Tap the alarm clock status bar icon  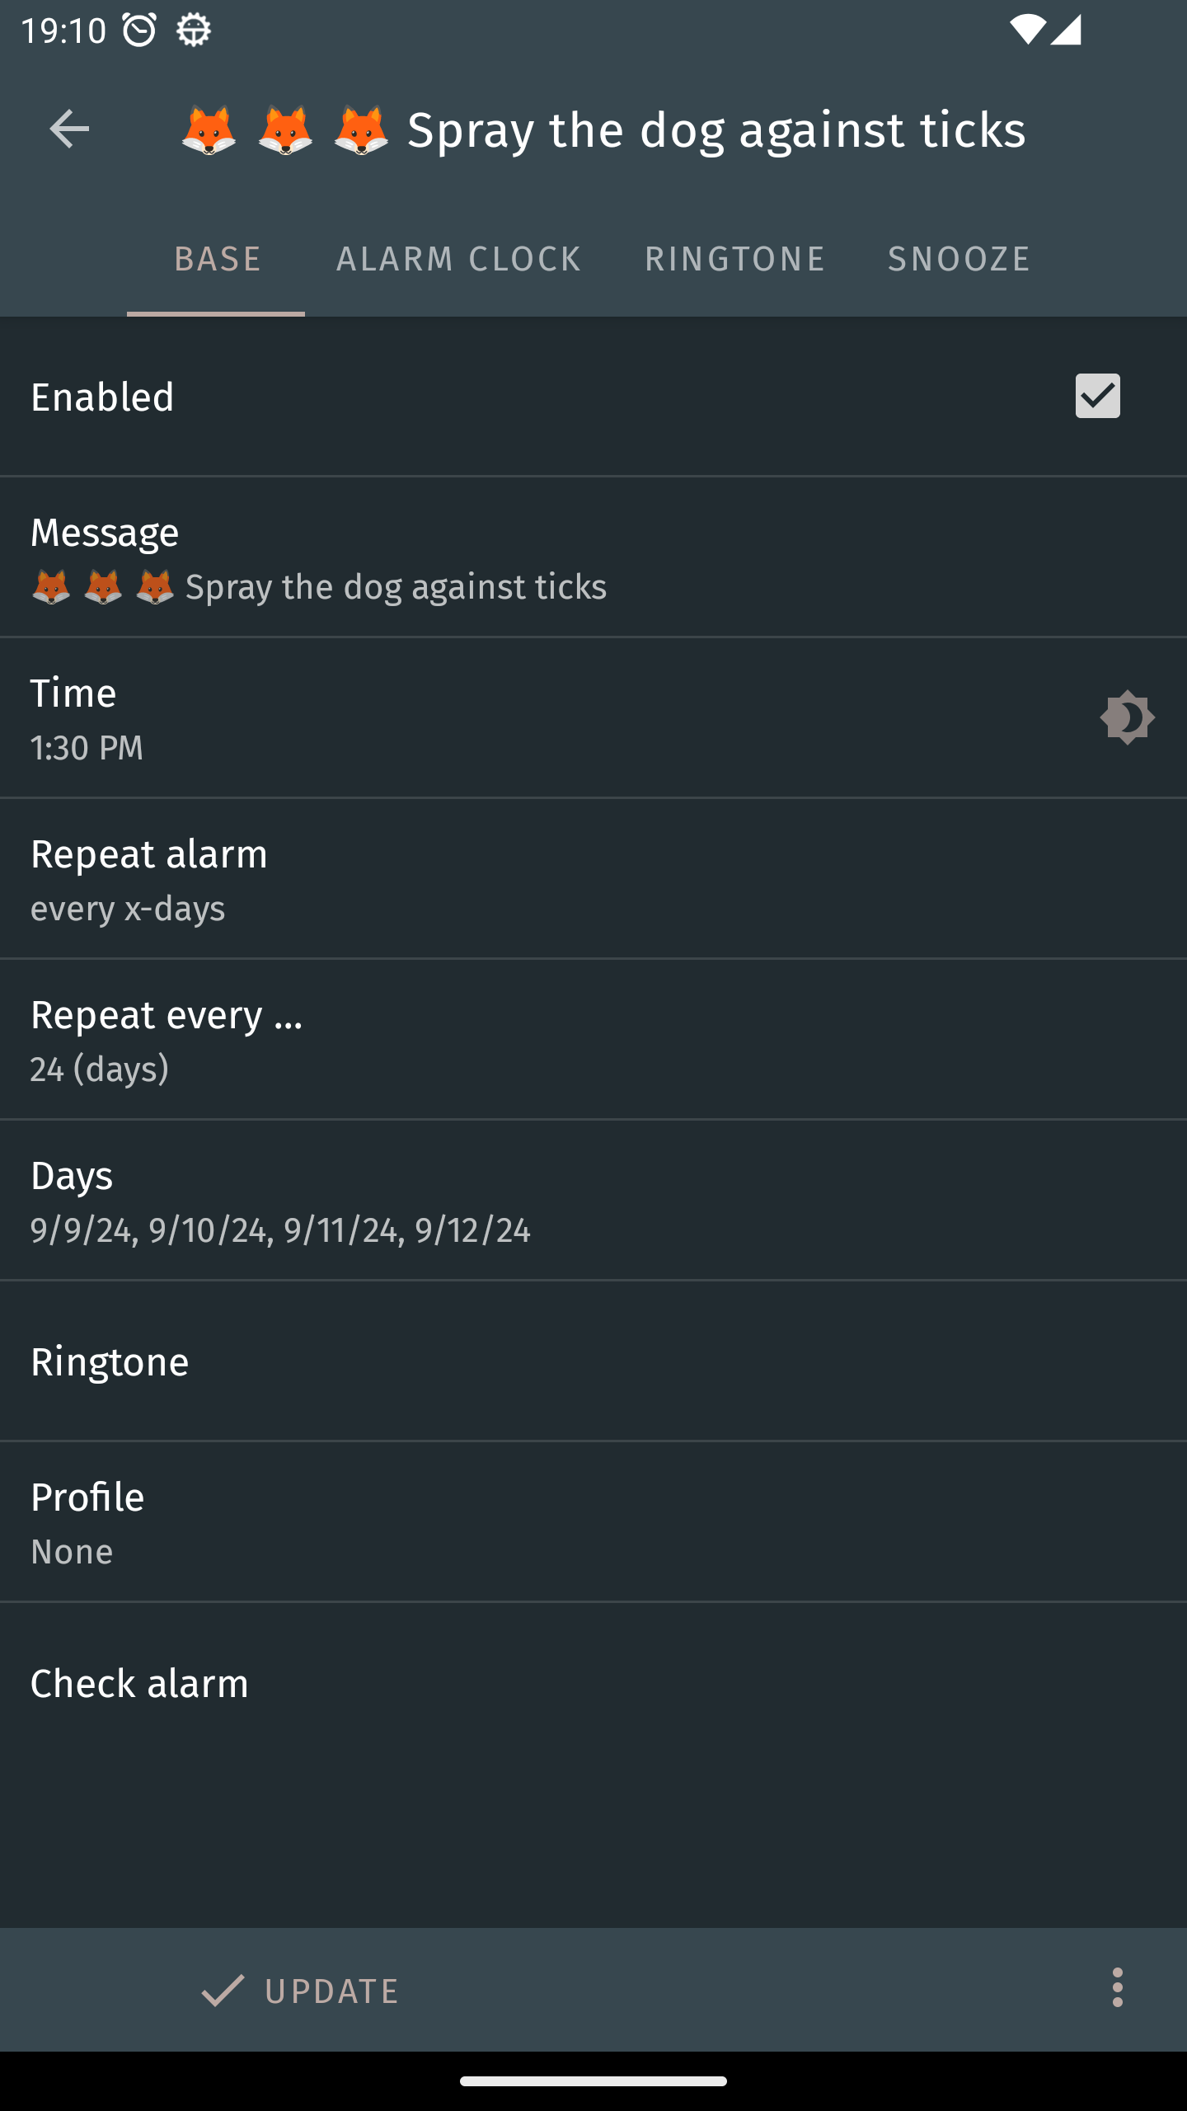click(x=139, y=31)
